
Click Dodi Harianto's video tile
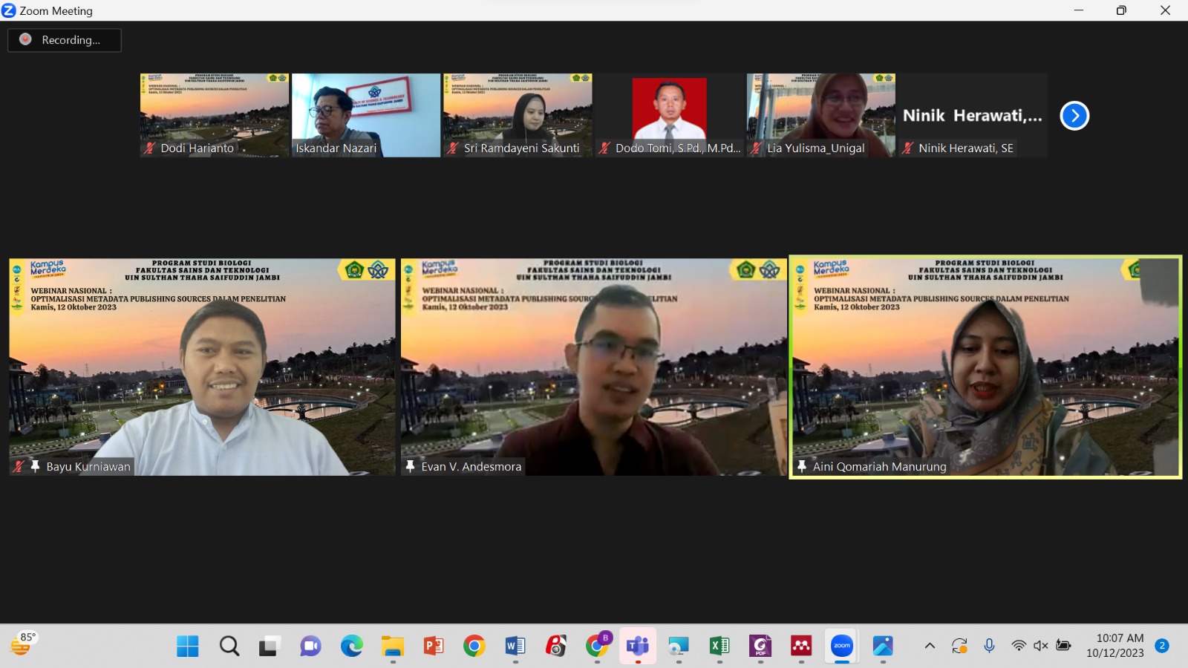(215, 114)
